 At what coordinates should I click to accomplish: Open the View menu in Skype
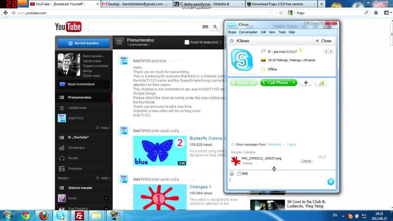point(272,32)
